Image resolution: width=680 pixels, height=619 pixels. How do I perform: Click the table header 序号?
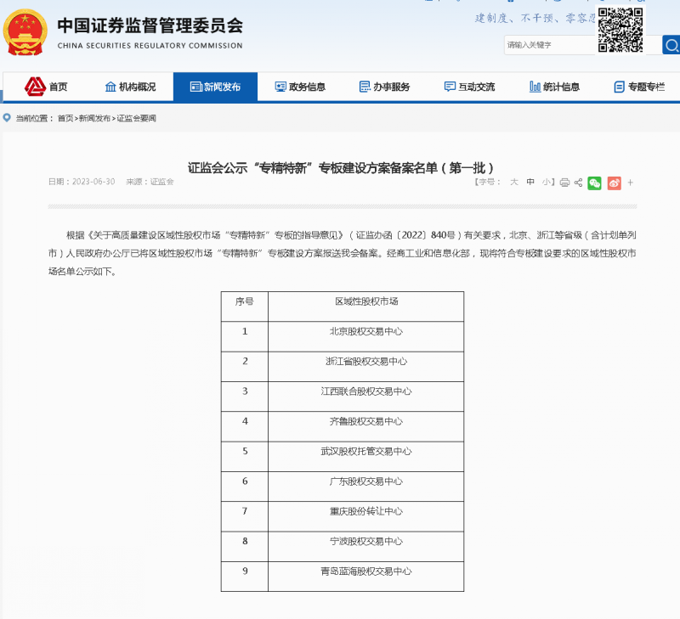(245, 301)
